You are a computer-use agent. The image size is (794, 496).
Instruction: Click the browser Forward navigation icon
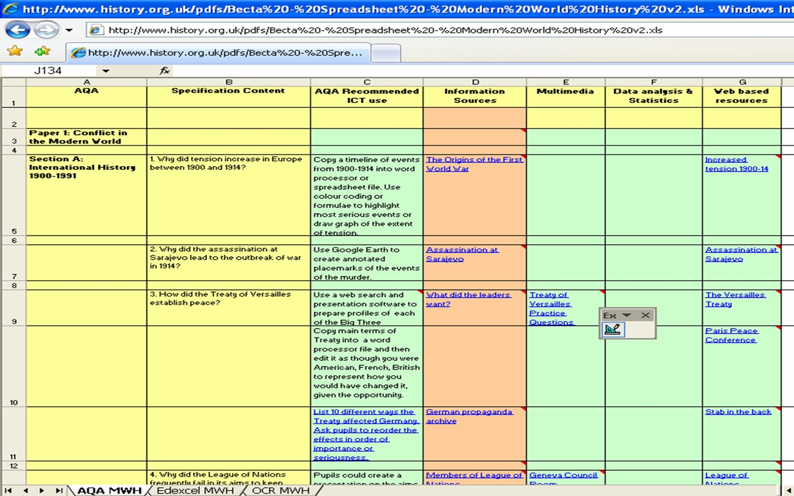point(45,29)
